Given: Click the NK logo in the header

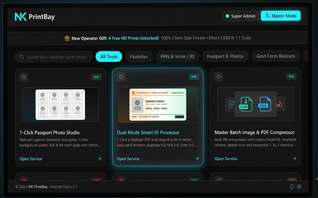Looking at the screenshot, I should point(21,17).
